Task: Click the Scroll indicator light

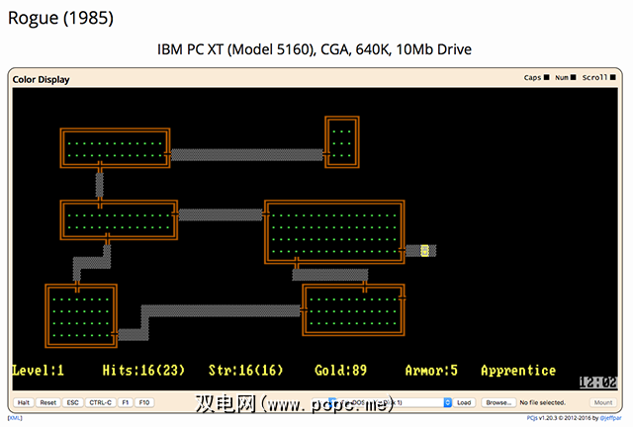Action: (613, 77)
